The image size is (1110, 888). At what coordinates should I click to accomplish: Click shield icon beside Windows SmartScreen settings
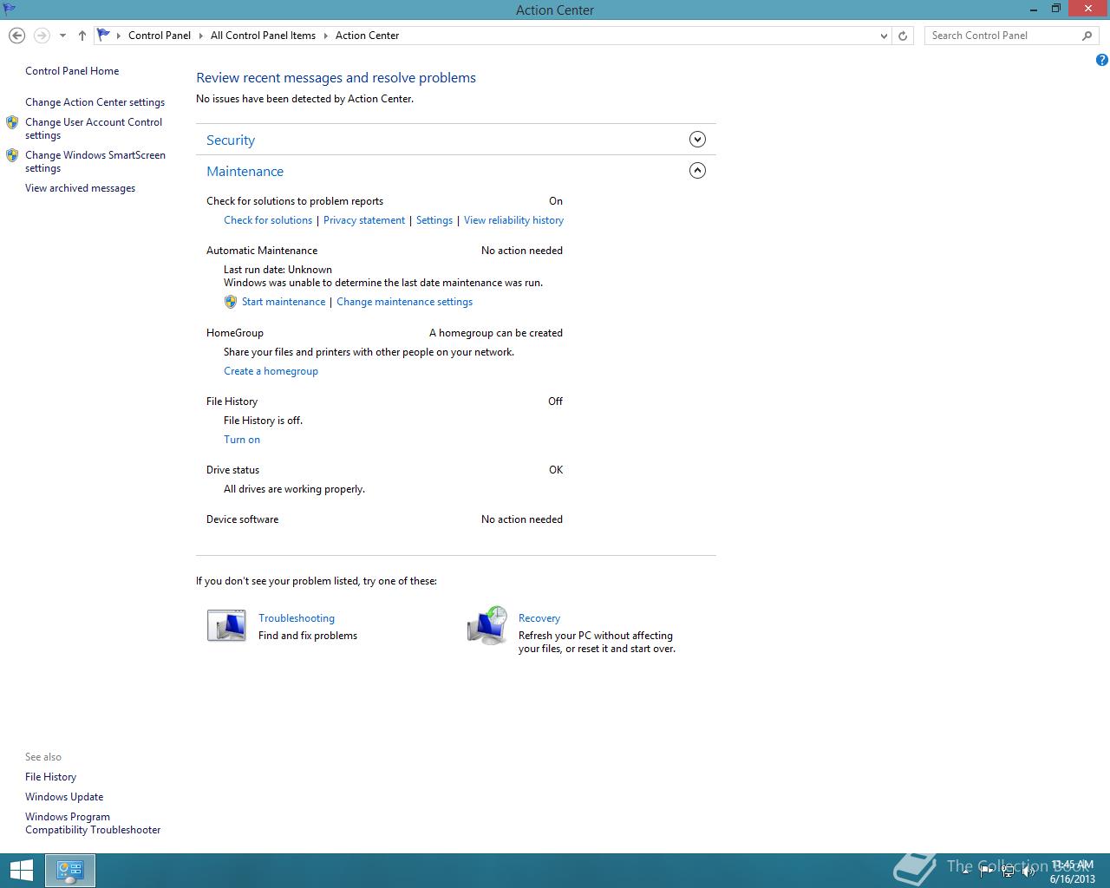click(12, 156)
